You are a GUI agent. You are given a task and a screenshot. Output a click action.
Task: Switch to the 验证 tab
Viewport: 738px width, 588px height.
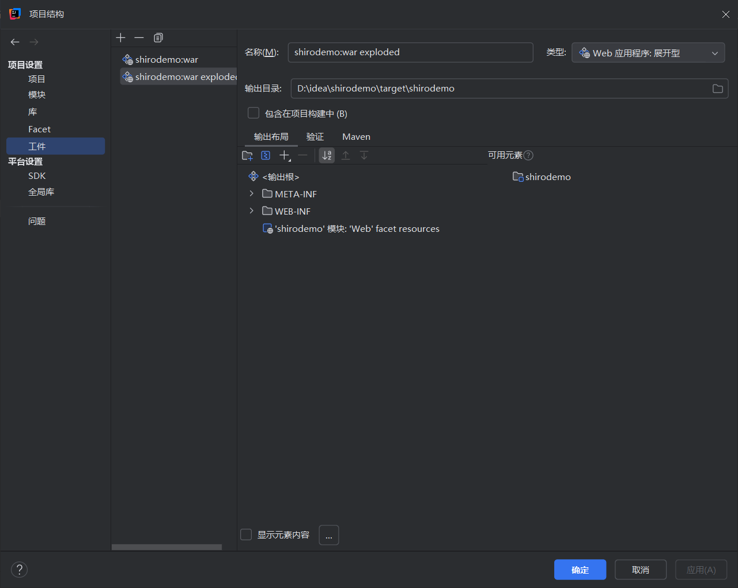[315, 137]
